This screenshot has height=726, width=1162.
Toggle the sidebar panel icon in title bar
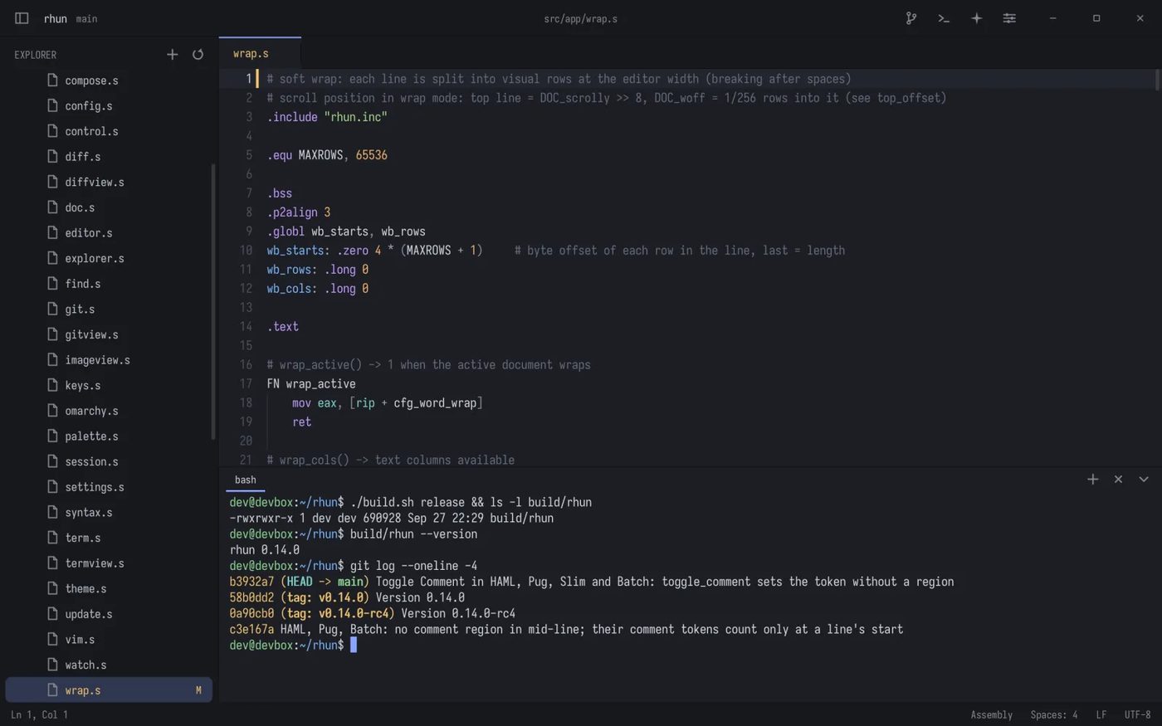[22, 18]
